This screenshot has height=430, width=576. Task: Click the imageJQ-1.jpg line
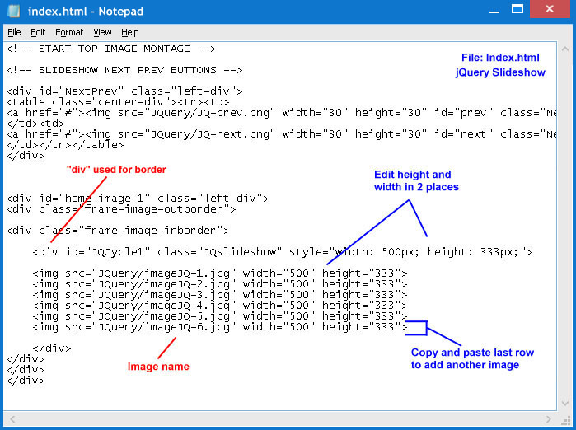point(220,273)
